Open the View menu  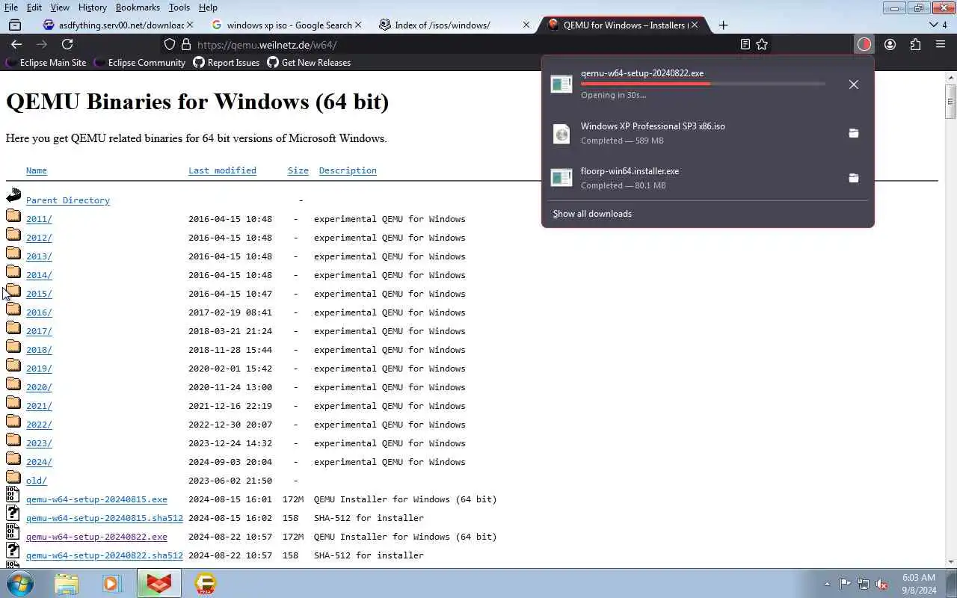(x=60, y=7)
